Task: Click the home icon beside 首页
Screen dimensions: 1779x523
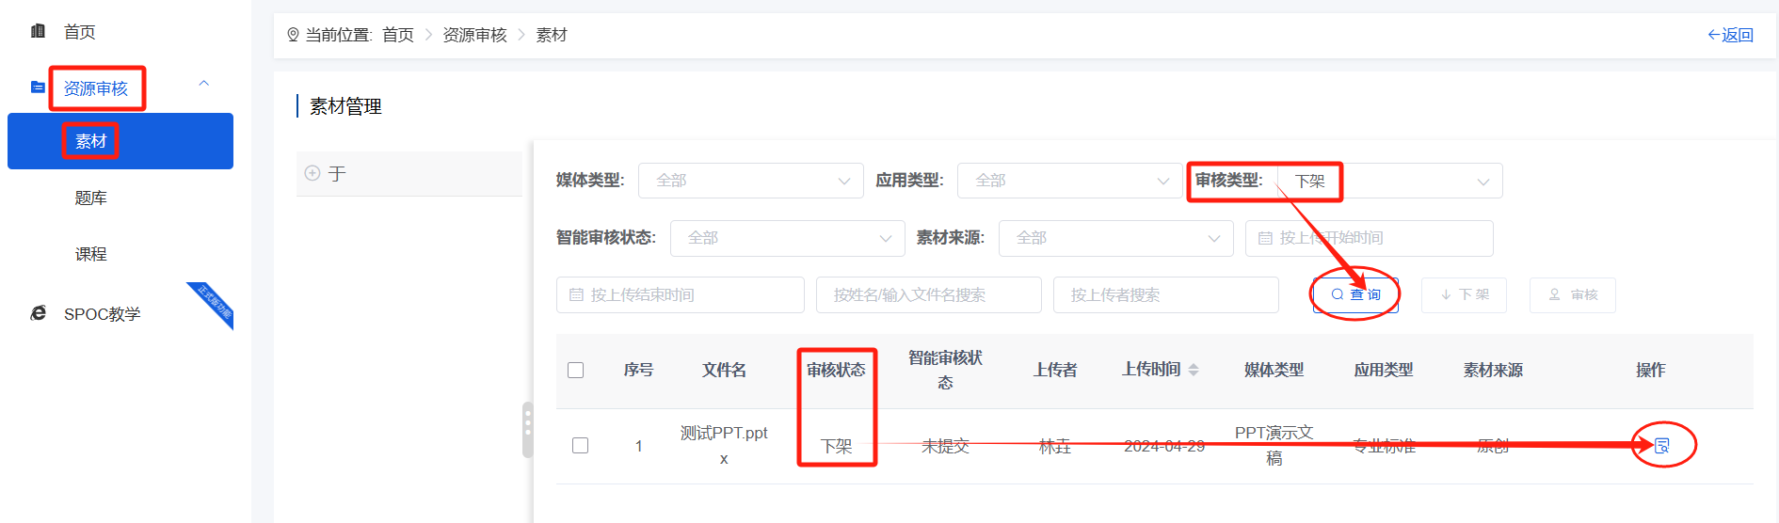Action: click(x=38, y=31)
